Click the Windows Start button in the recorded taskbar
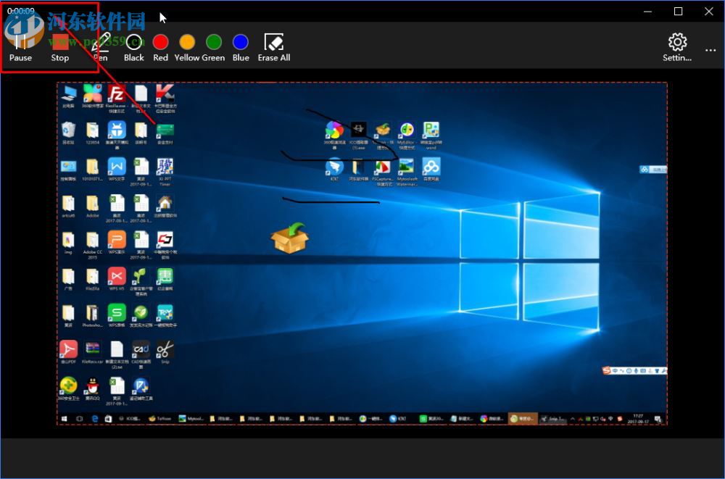This screenshot has height=479, width=725. [x=65, y=419]
